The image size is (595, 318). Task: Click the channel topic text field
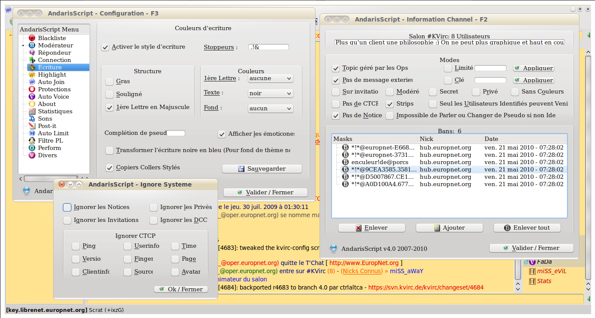[x=449, y=43]
